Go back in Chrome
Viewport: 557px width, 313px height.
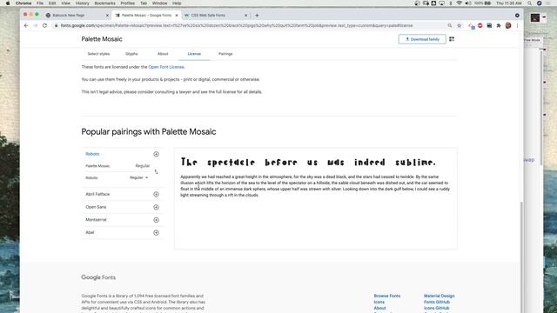[x=26, y=25]
